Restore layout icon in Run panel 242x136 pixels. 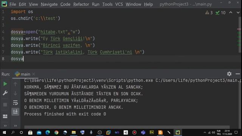[x=5, y=116]
